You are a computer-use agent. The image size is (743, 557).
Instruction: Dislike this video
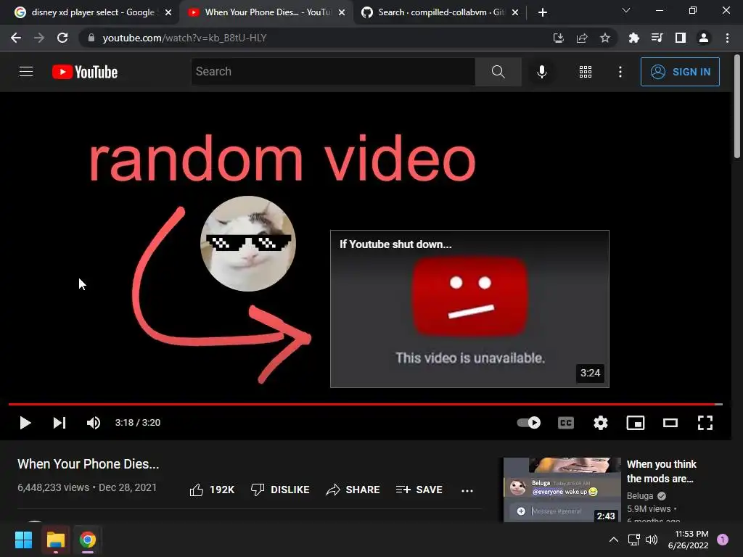(x=280, y=490)
